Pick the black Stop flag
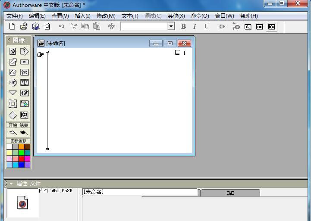311x221 pixels. 24,133
